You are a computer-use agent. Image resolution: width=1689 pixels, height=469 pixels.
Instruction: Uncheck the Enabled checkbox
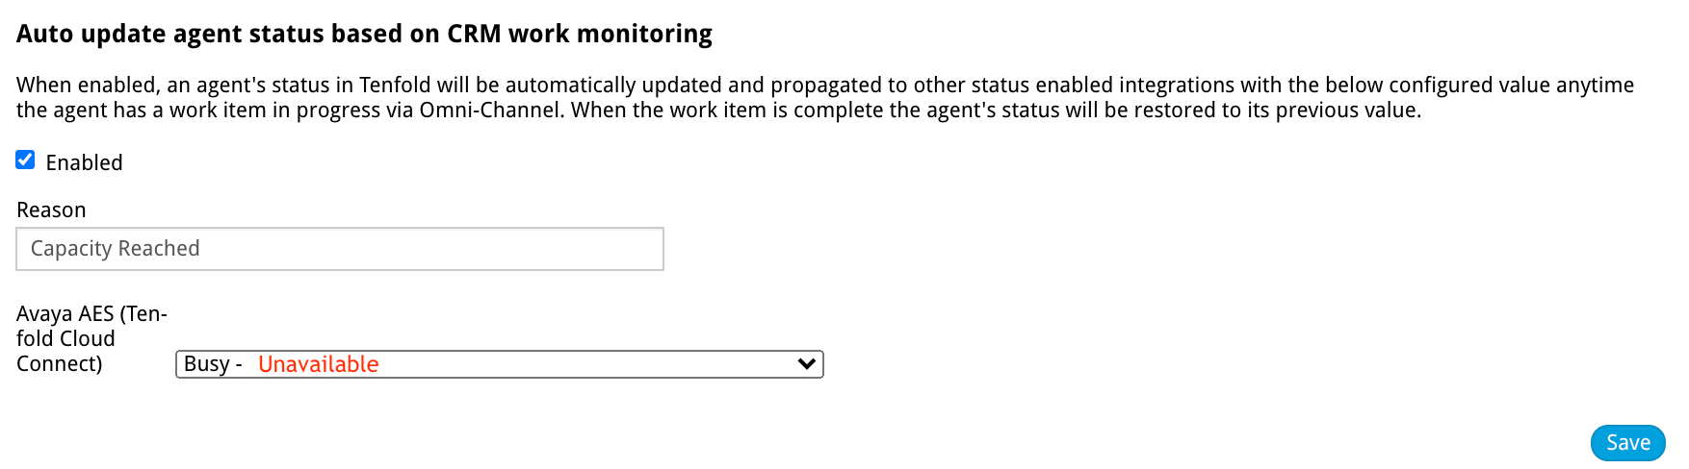25,160
